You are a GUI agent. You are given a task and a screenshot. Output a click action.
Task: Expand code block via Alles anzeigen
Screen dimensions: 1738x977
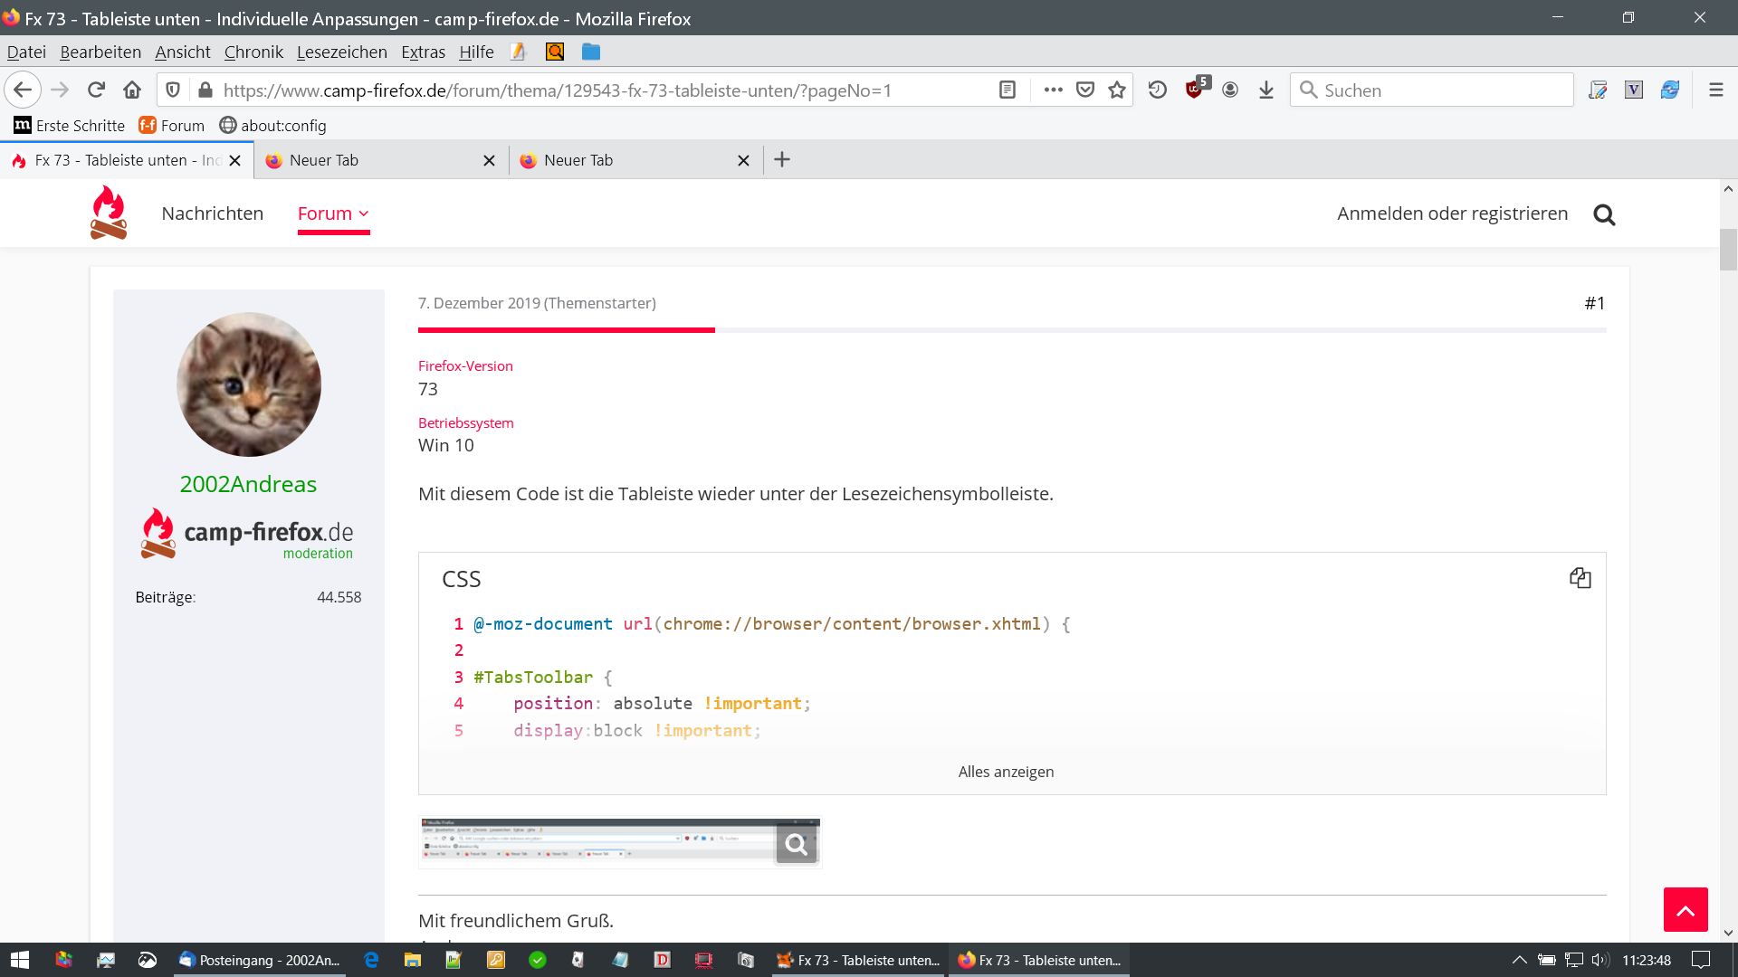click(1006, 772)
